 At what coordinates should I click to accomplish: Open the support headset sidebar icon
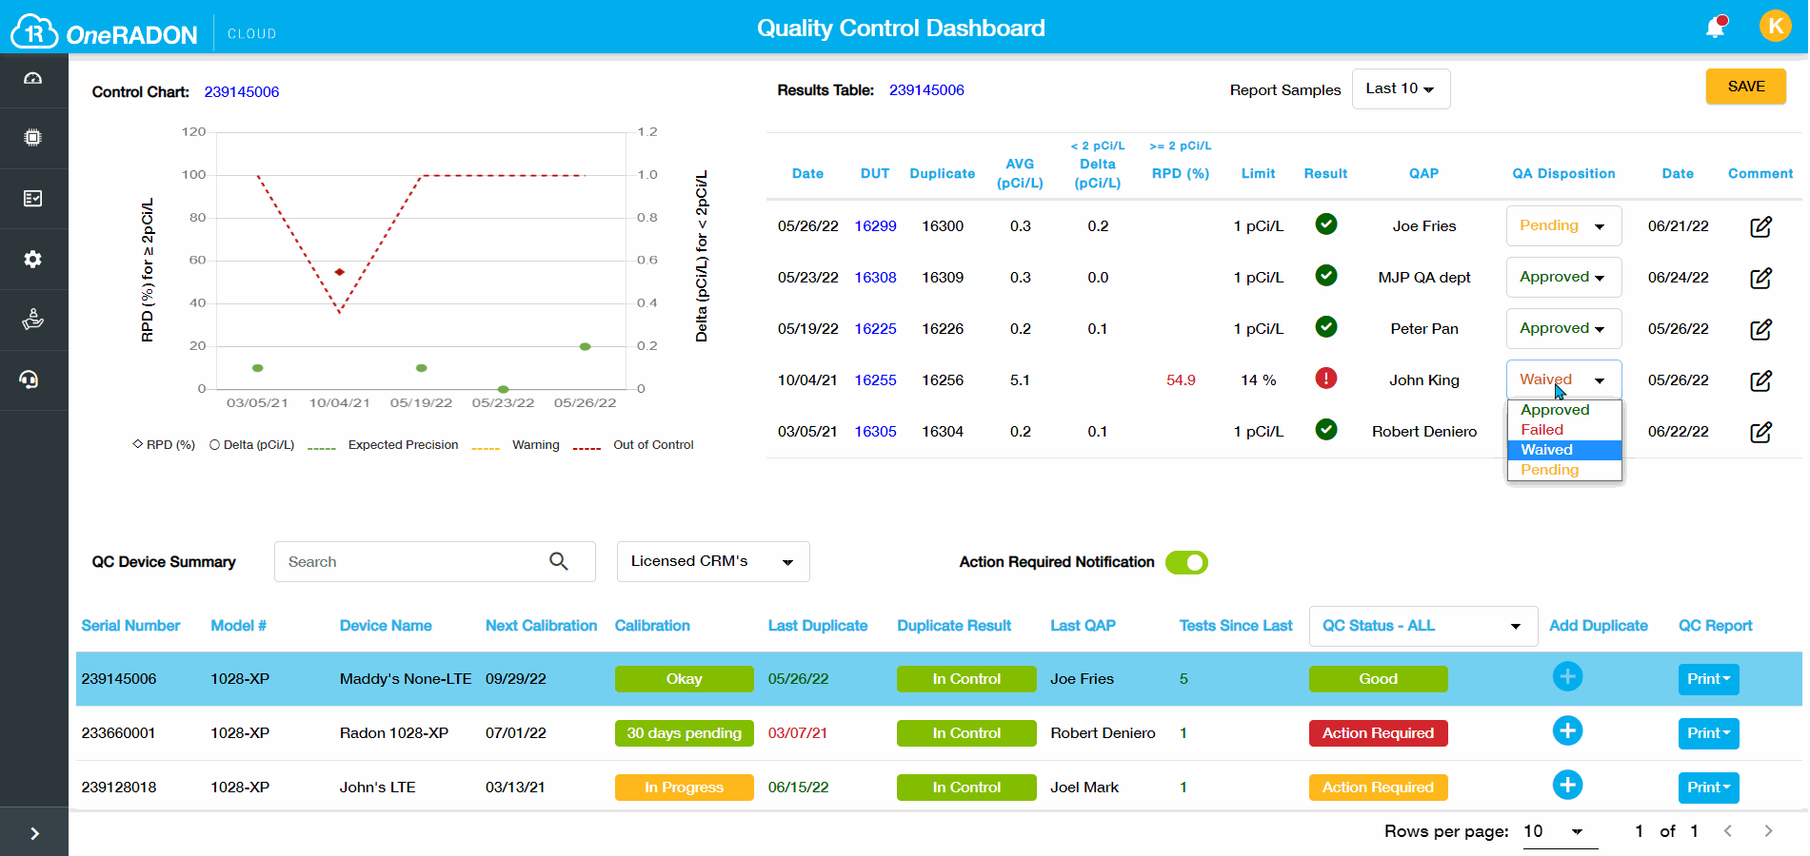(x=33, y=380)
